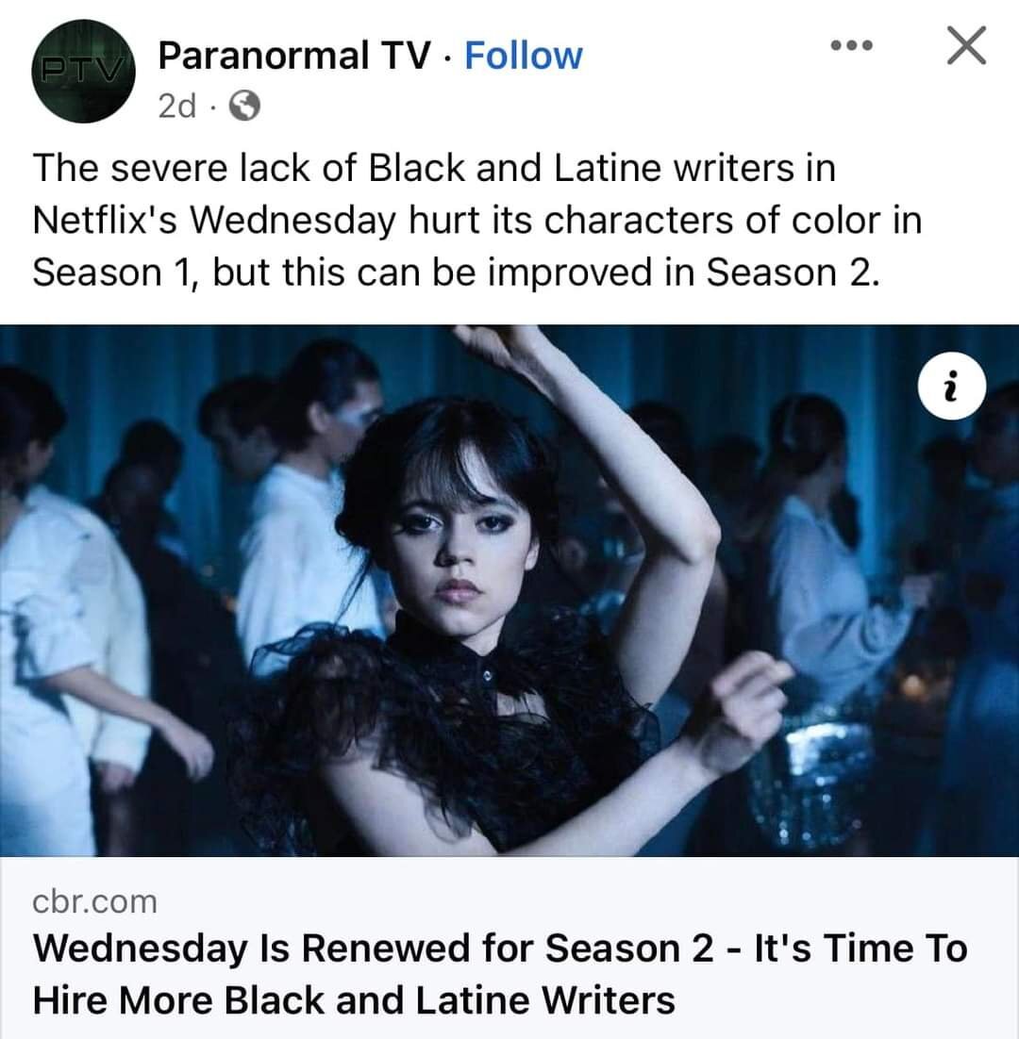Open the PTV profile avatar
This screenshot has width=1019, height=1039.
(x=84, y=71)
